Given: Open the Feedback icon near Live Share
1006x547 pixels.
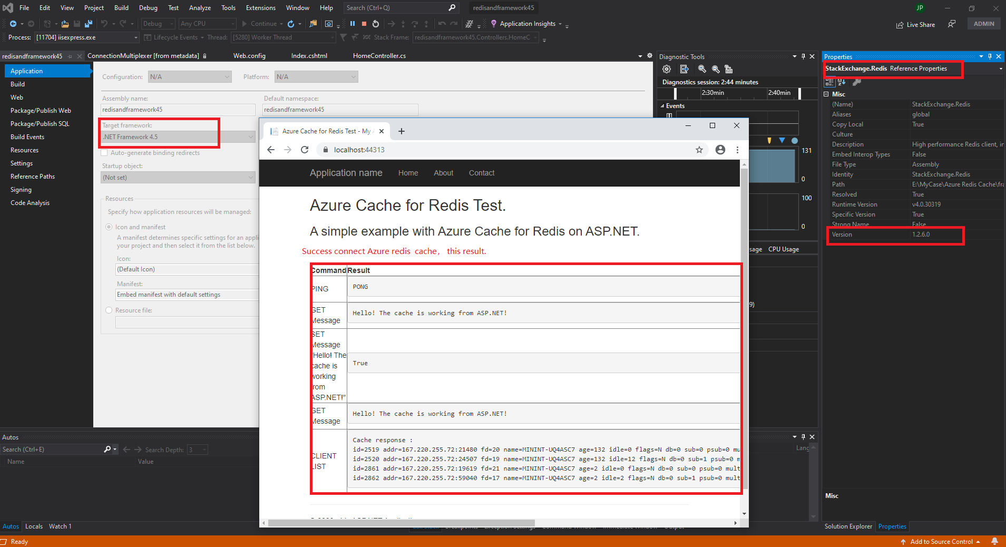Looking at the screenshot, I should tap(952, 24).
